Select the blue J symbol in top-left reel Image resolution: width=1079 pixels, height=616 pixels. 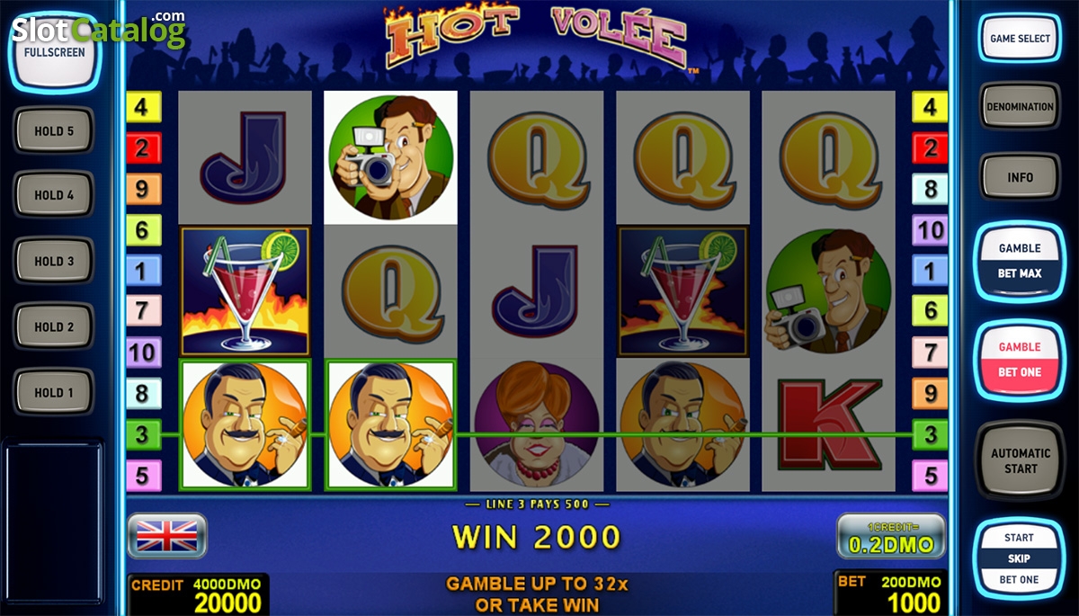[x=245, y=158]
